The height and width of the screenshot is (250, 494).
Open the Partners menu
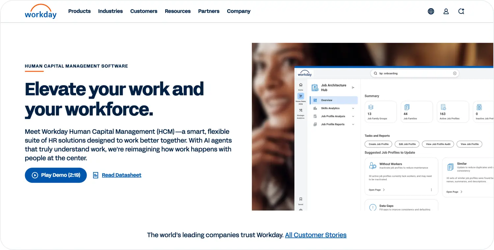209,11
